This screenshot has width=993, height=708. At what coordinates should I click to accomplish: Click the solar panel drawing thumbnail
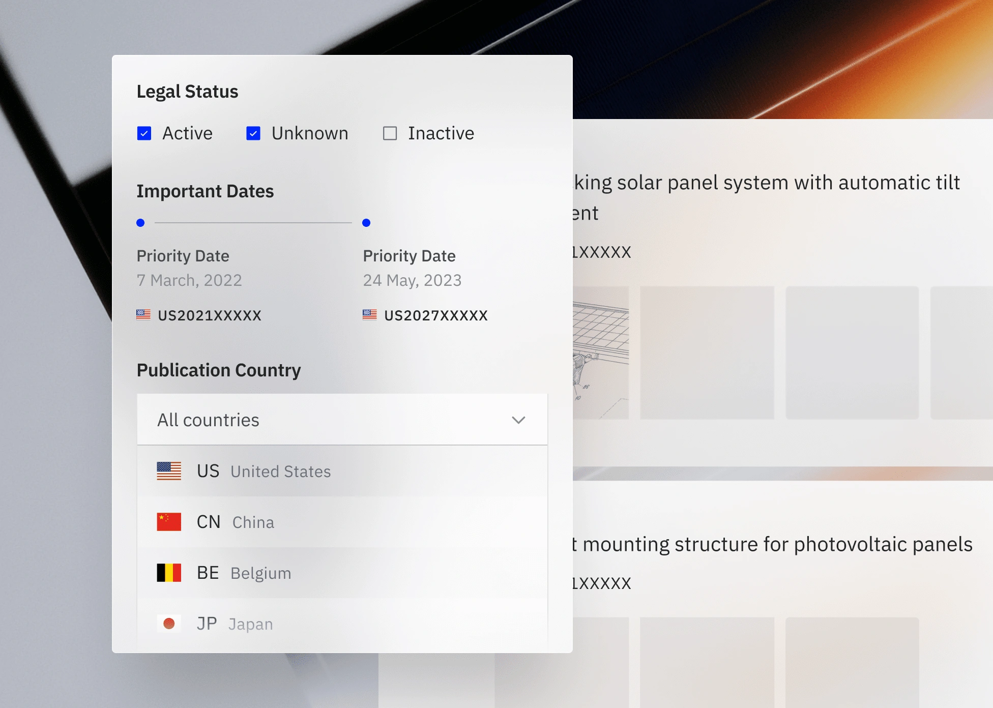pyautogui.click(x=601, y=352)
